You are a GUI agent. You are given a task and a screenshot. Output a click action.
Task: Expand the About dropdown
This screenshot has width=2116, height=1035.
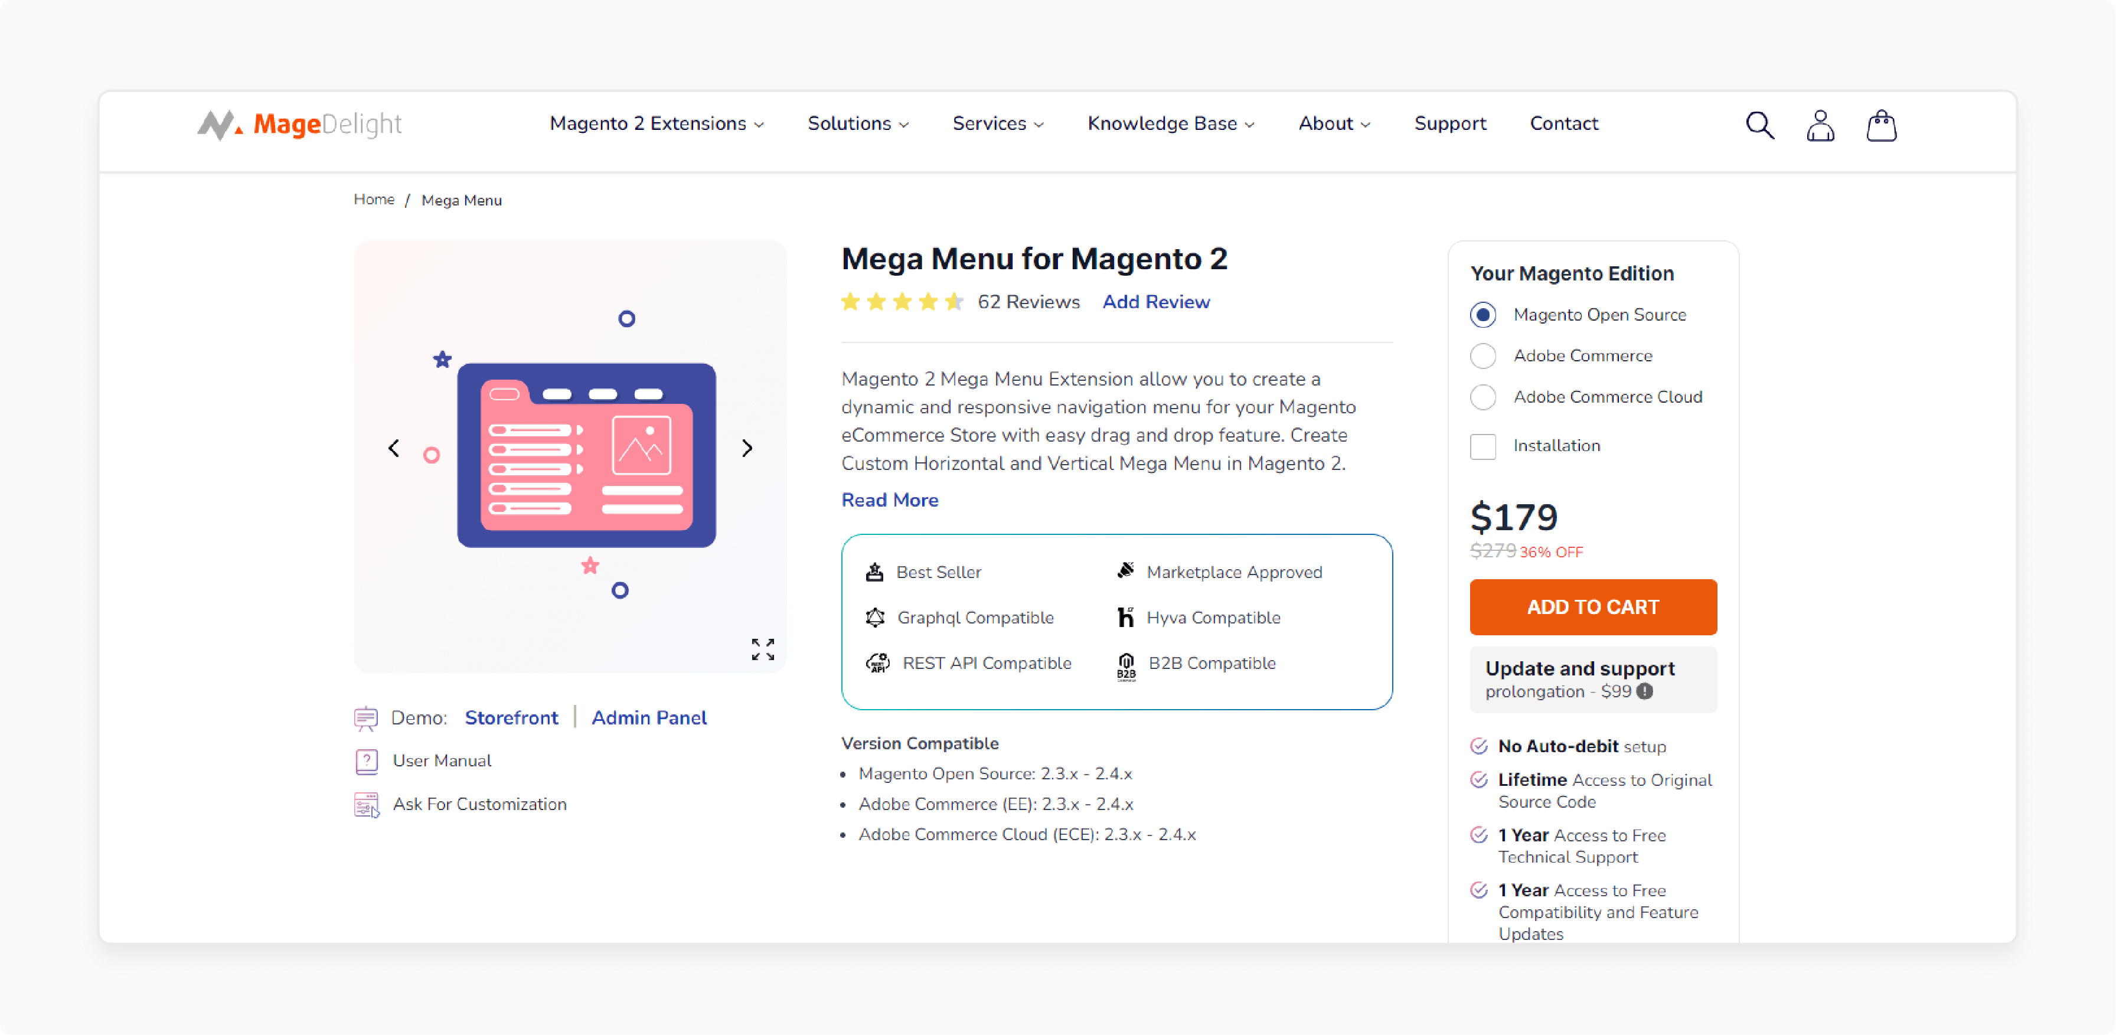click(x=1334, y=123)
